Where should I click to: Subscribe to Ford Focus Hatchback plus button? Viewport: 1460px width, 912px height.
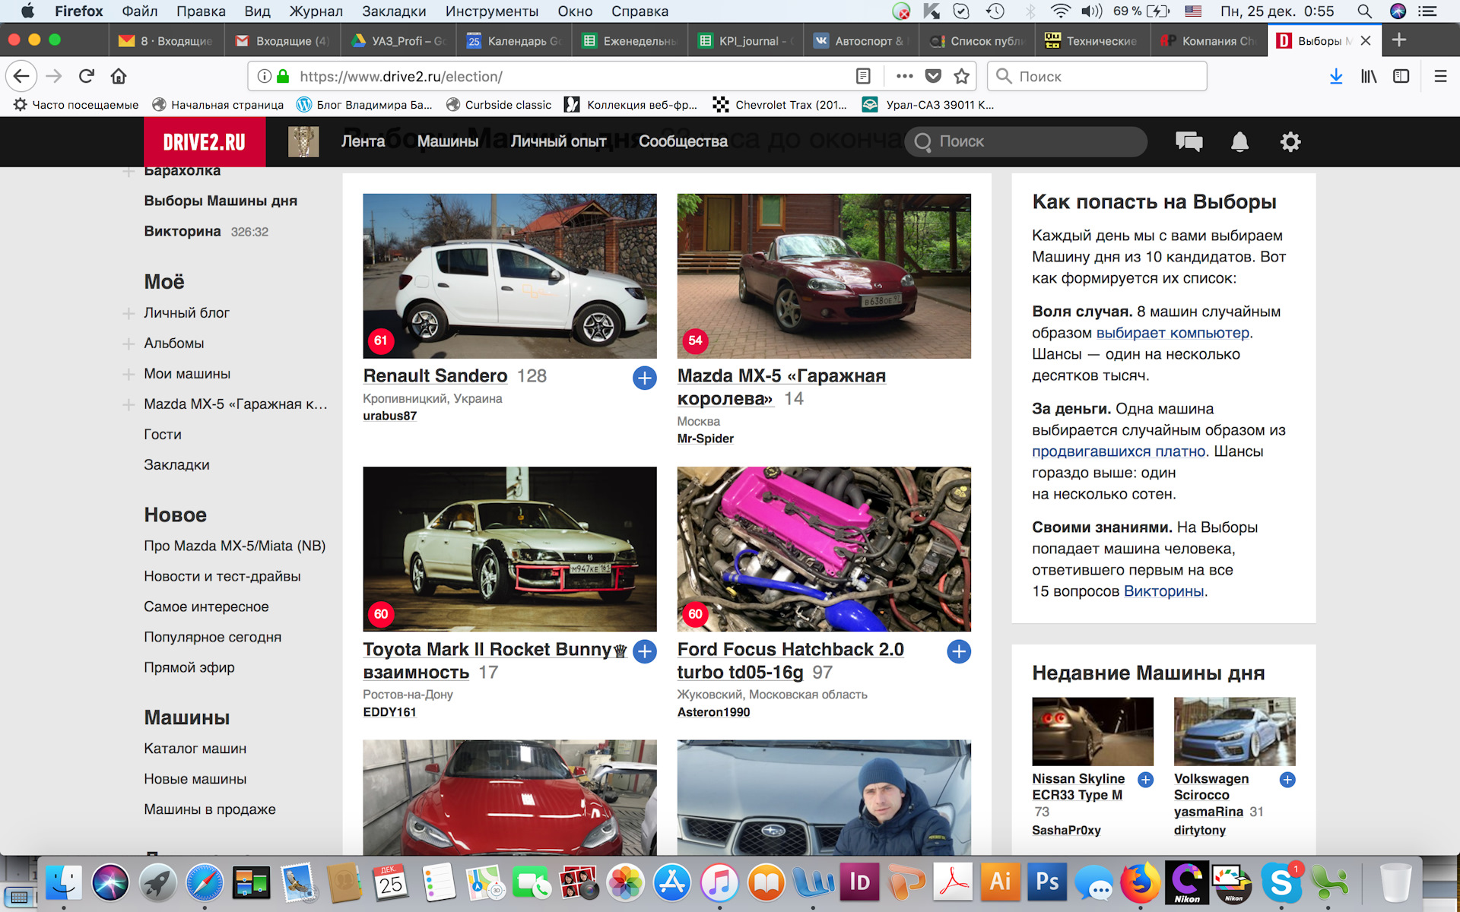tap(958, 651)
